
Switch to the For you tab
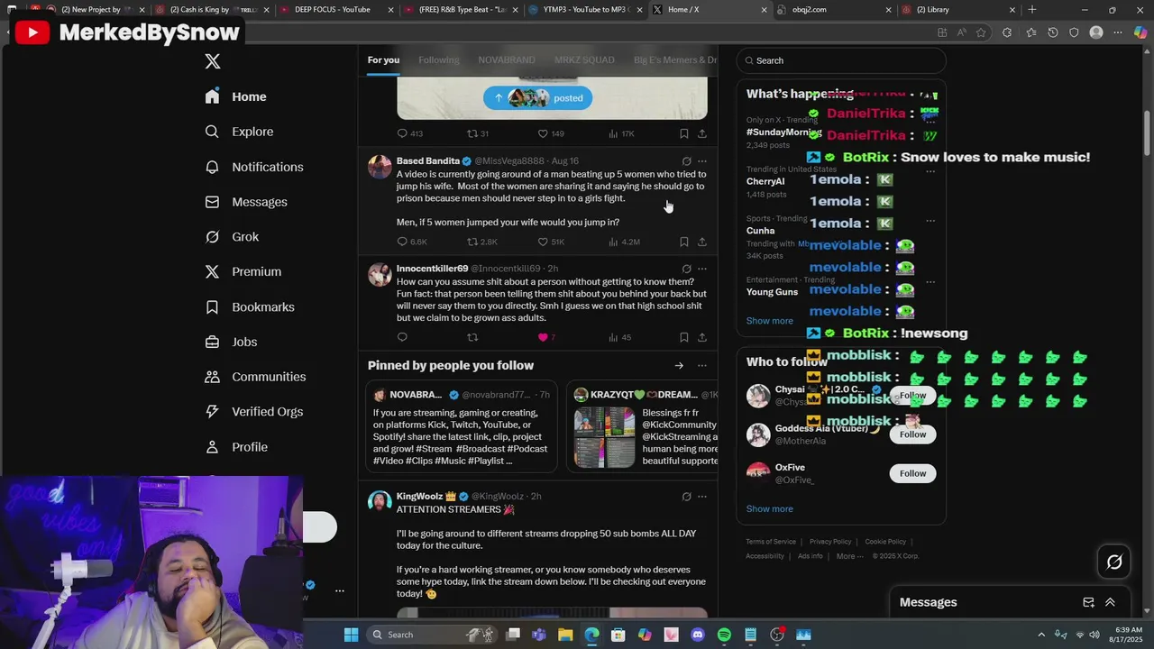point(383,59)
